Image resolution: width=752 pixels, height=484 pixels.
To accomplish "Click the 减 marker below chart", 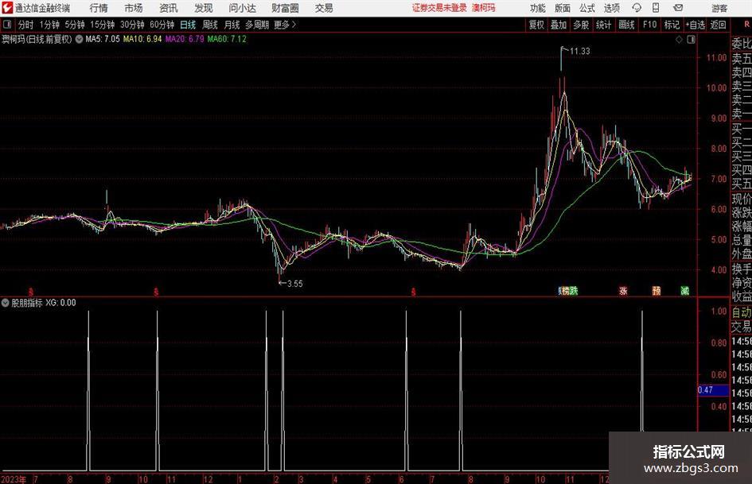I will [685, 291].
